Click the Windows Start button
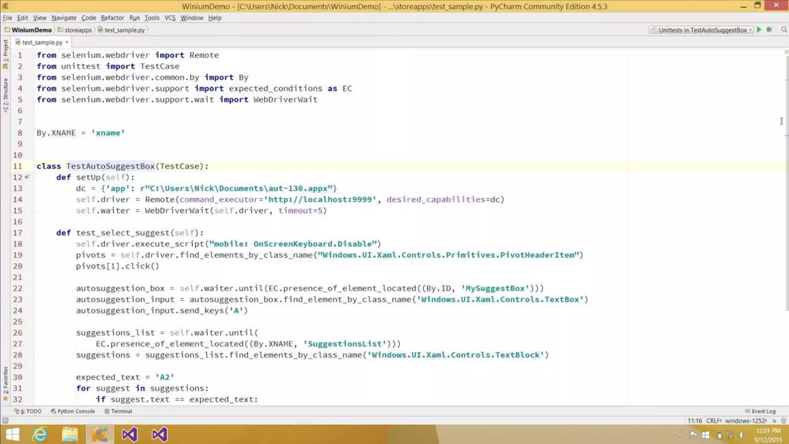789x444 pixels. point(12,434)
